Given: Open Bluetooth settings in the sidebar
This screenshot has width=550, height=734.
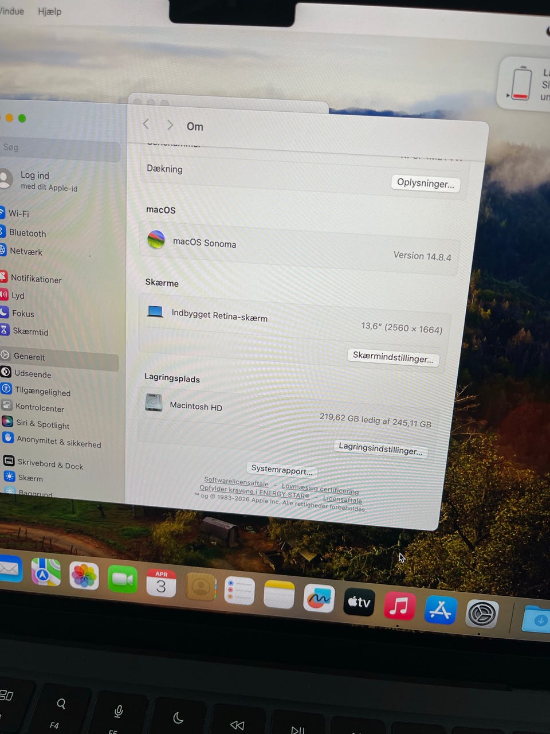Looking at the screenshot, I should click(23, 233).
